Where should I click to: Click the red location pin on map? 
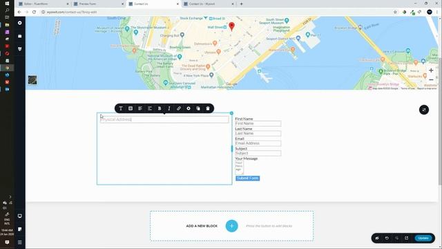(231, 26)
